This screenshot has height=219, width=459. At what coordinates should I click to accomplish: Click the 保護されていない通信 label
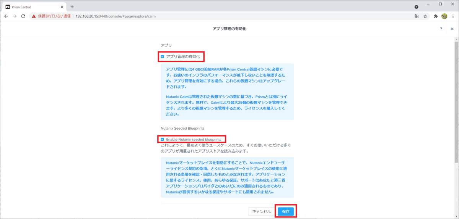pos(54,16)
